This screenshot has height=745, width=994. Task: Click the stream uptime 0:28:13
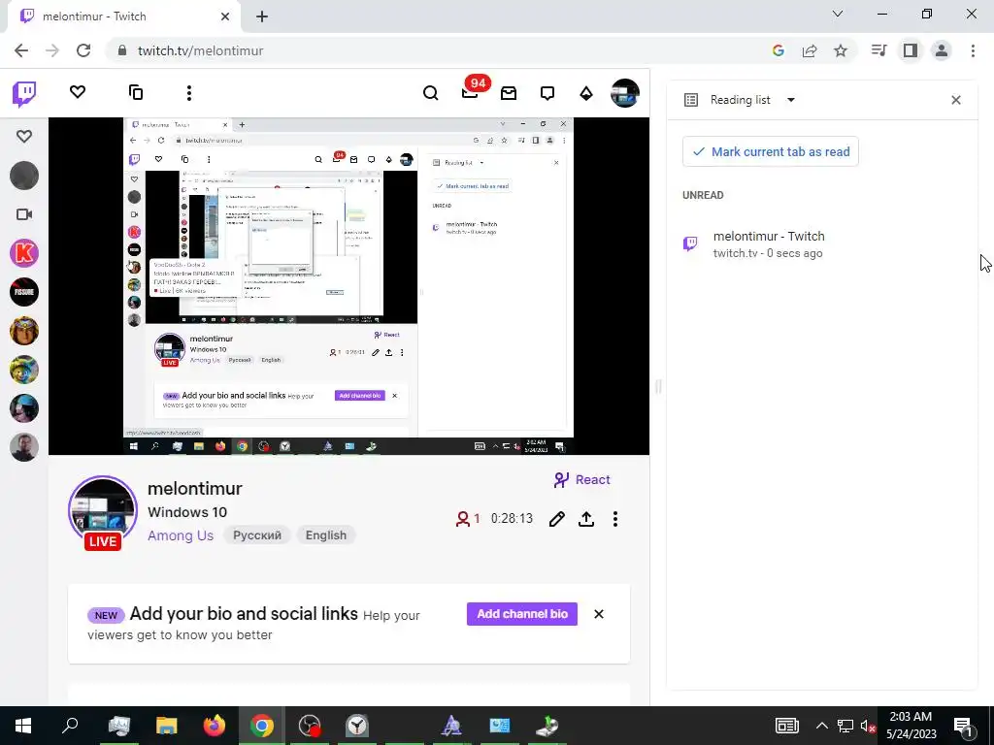512,519
